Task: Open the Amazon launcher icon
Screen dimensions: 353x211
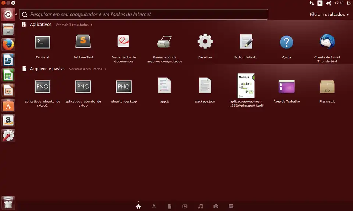Action: pyautogui.click(x=8, y=120)
